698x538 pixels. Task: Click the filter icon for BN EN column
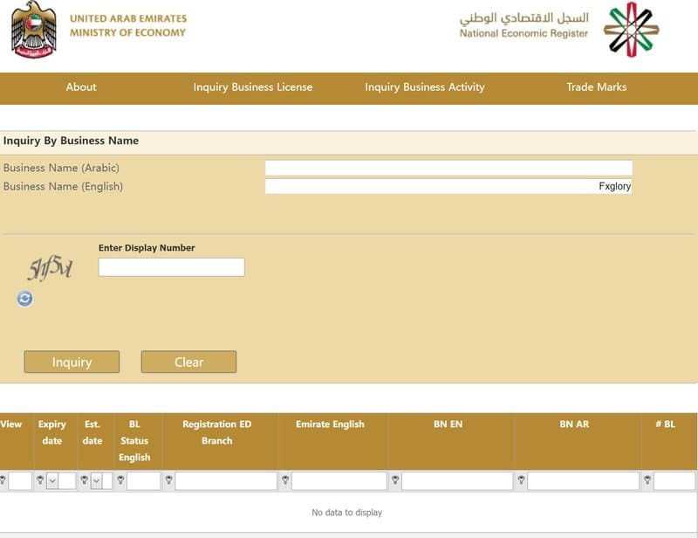click(x=395, y=480)
